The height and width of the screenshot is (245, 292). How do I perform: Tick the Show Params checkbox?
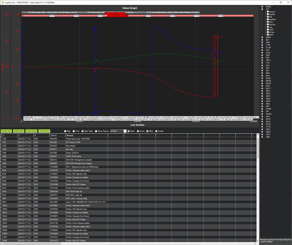click(96, 131)
